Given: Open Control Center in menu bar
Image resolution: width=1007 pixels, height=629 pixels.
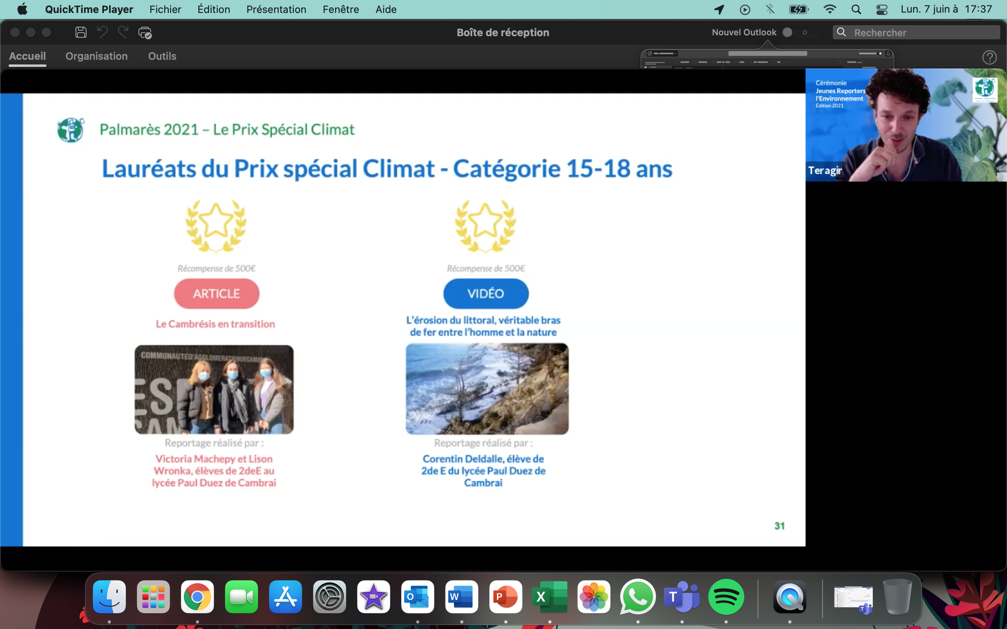Looking at the screenshot, I should (882, 9).
